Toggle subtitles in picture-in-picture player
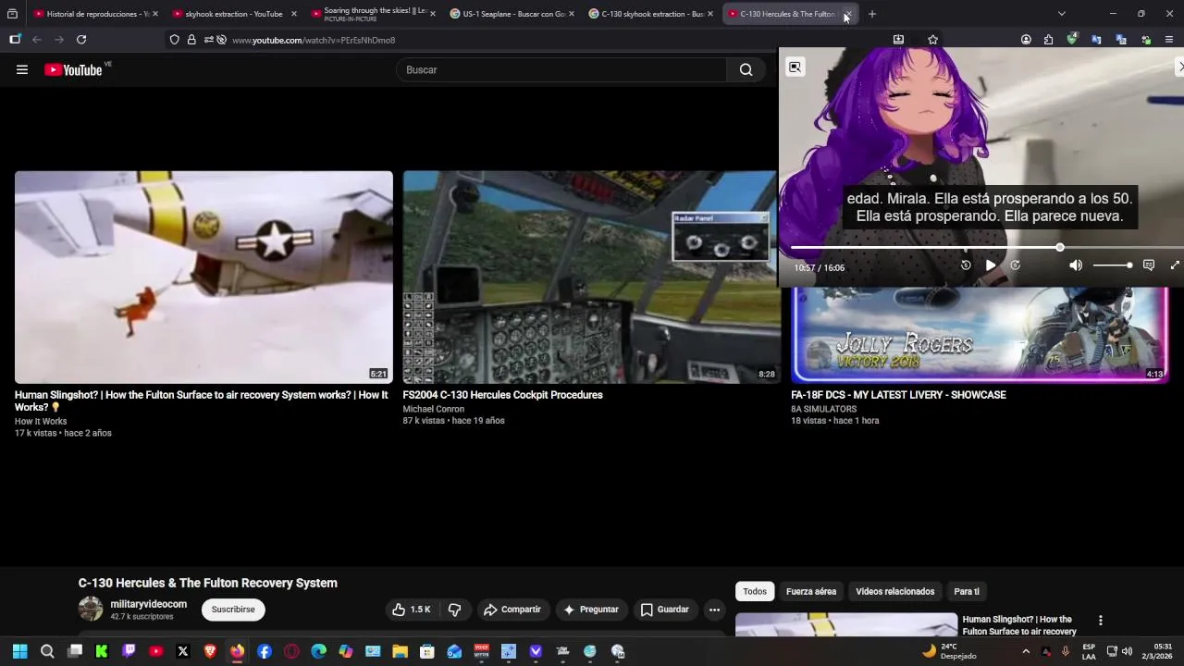1184x666 pixels. tap(1149, 265)
